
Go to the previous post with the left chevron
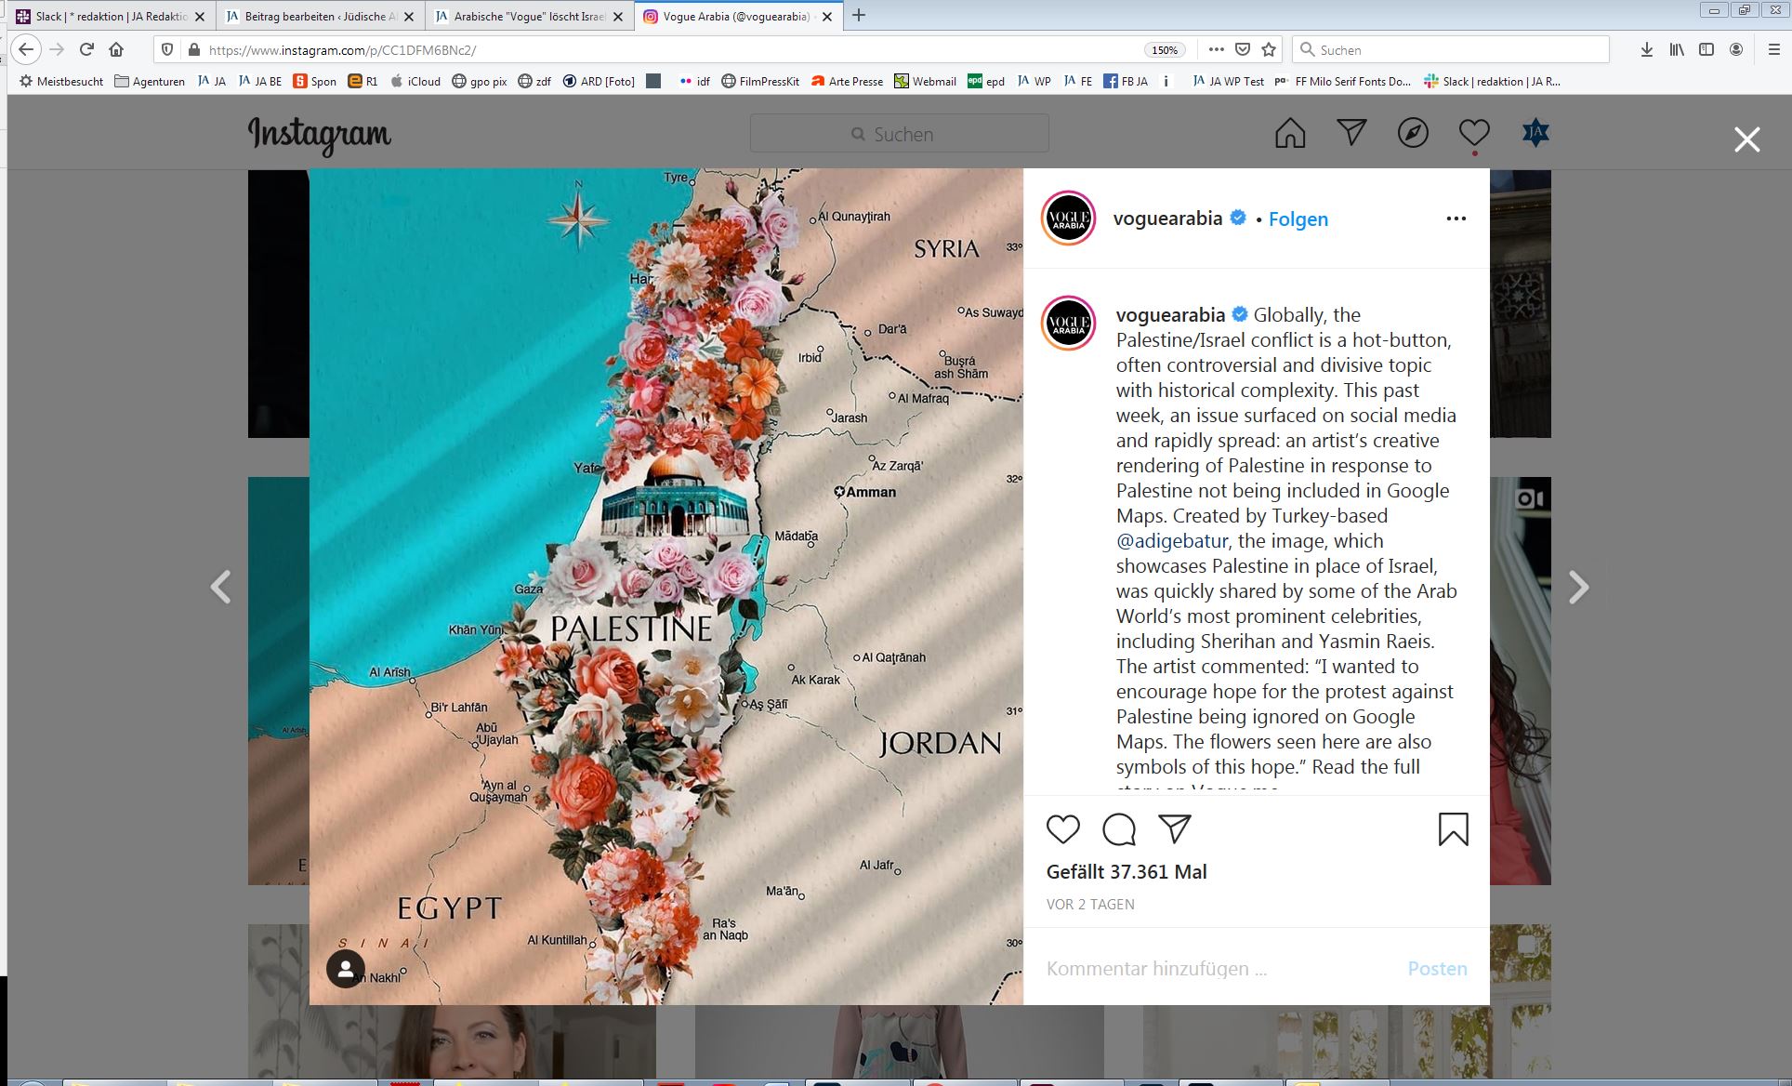tap(221, 587)
